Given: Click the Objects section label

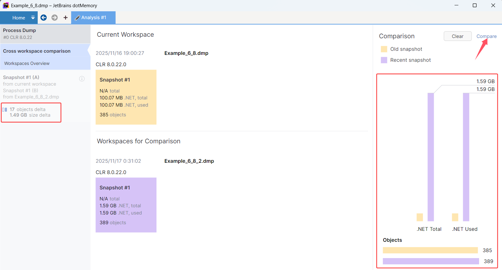Looking at the screenshot, I should pyautogui.click(x=392, y=240).
